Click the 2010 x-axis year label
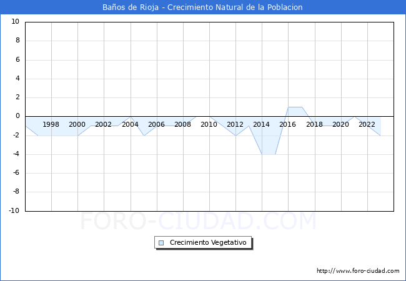Screen dimensions: 406x281 click(x=209, y=124)
